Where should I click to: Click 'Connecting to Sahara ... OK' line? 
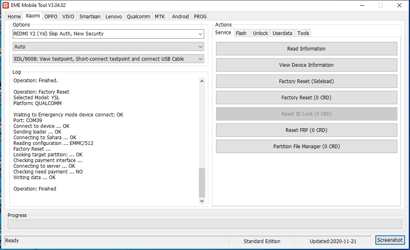pyautogui.click(x=45, y=137)
